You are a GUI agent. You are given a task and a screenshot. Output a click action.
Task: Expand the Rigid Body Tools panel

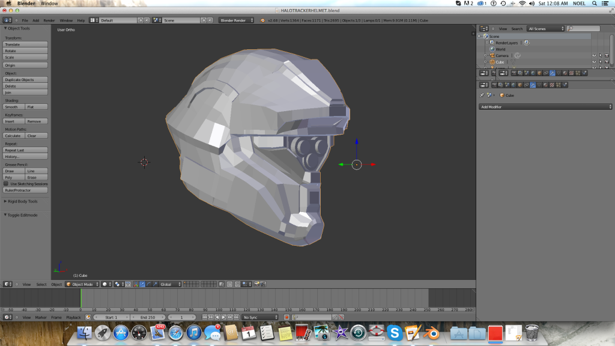pos(22,201)
